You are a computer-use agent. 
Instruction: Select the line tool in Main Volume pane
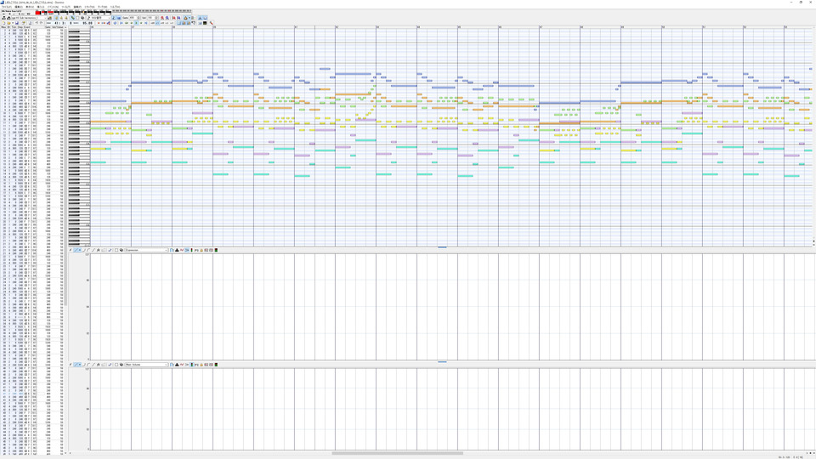[x=76, y=365]
